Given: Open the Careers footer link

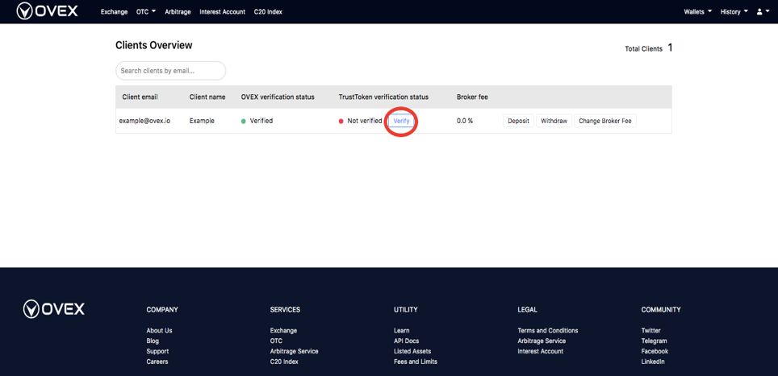Looking at the screenshot, I should click(x=157, y=362).
